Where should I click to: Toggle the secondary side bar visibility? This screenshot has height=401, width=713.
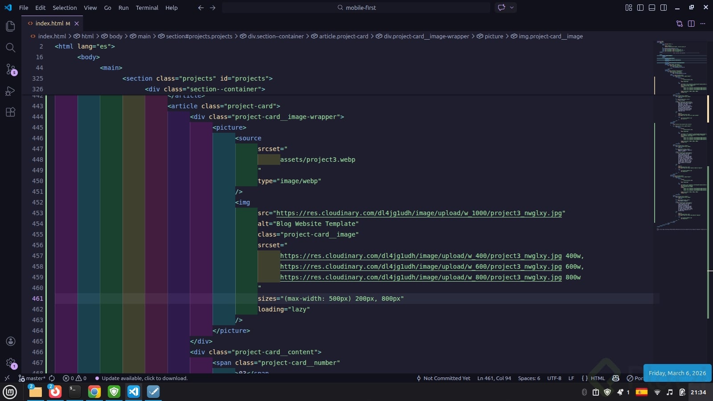(x=663, y=8)
